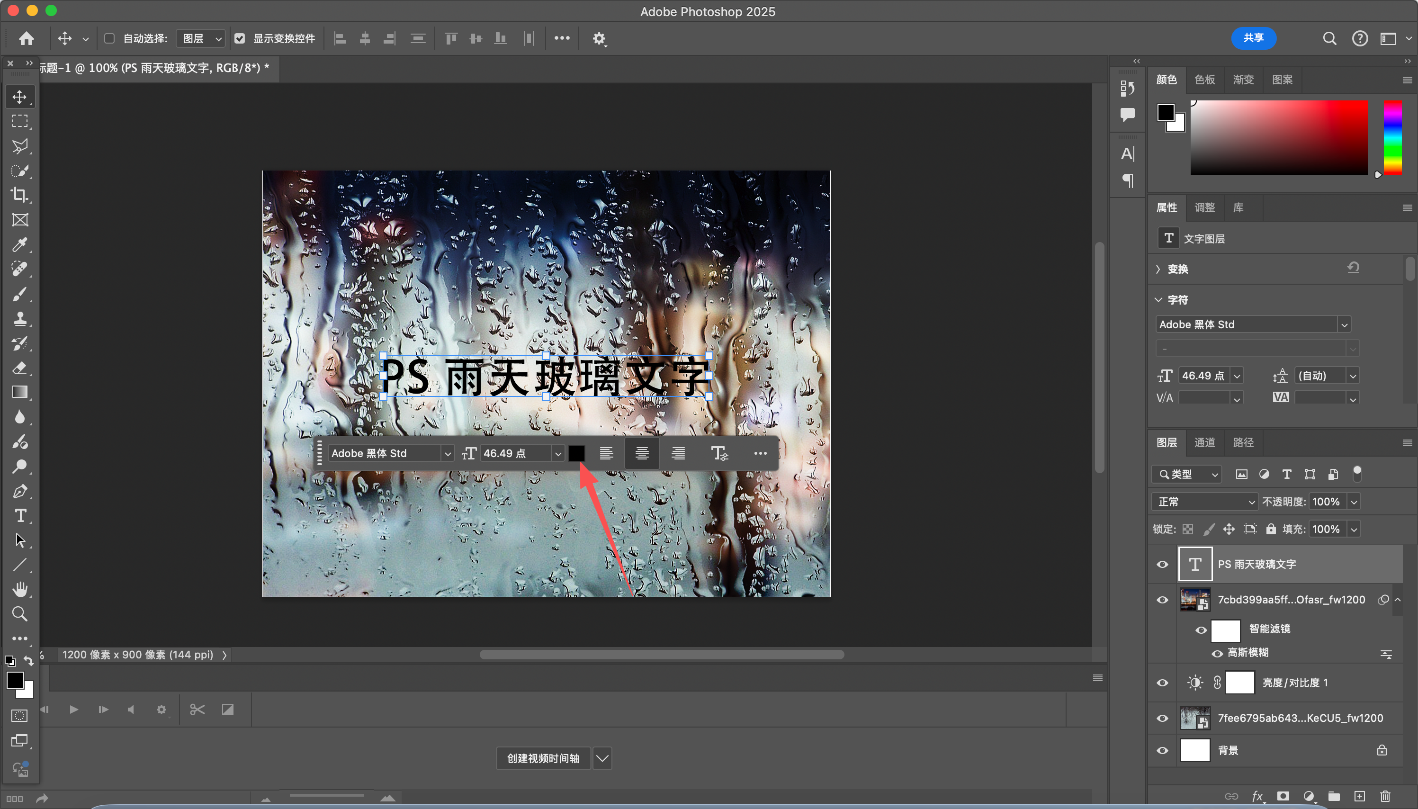Enable the 自动选择 checkbox
The height and width of the screenshot is (809, 1418).
(x=109, y=38)
